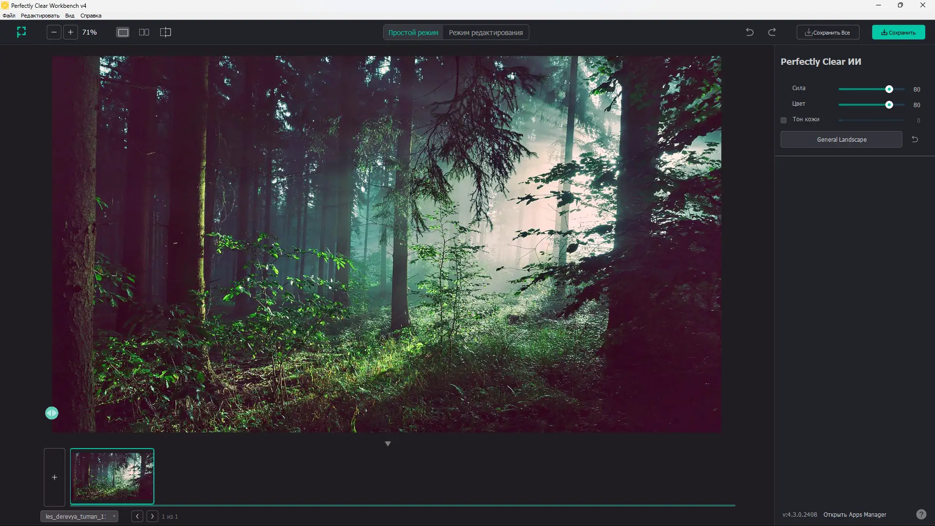The image size is (935, 526).
Task: Undo the last correction
Action: tap(749, 32)
